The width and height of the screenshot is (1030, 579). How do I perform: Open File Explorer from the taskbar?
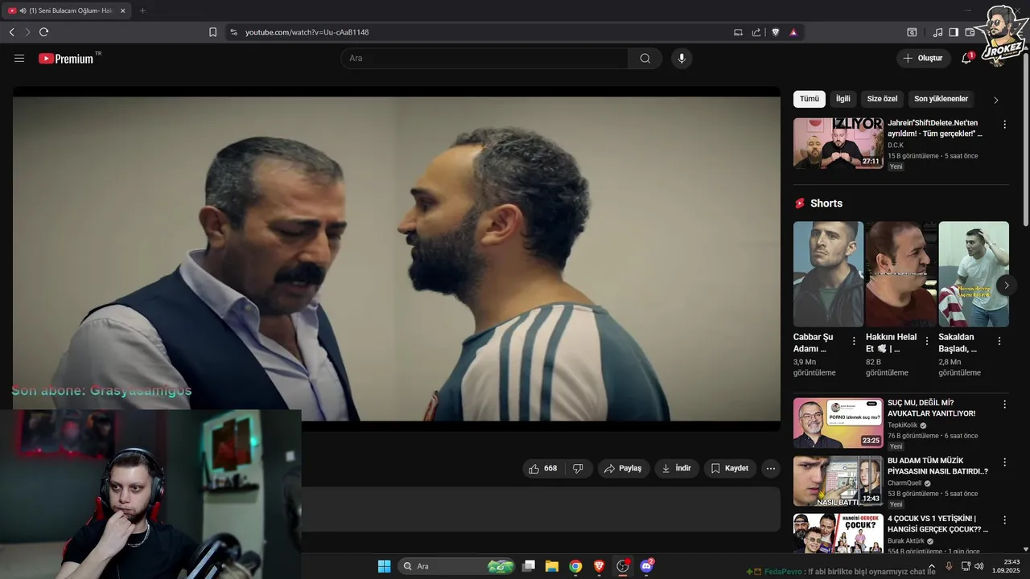[x=552, y=566]
